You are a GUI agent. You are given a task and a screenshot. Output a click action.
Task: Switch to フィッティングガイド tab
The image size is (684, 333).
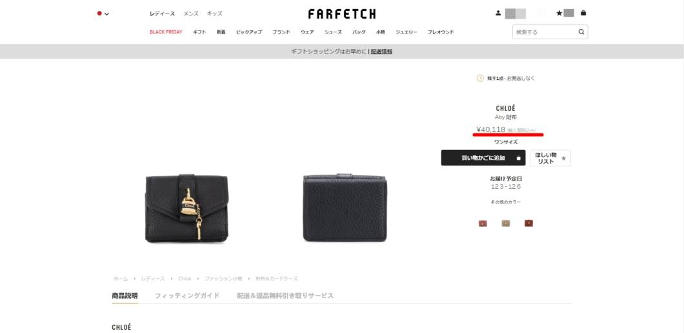pos(187,296)
